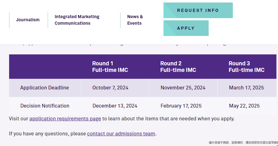This screenshot has width=278, height=146.
Task: Follow the contact our admissions team link
Action: [121, 133]
